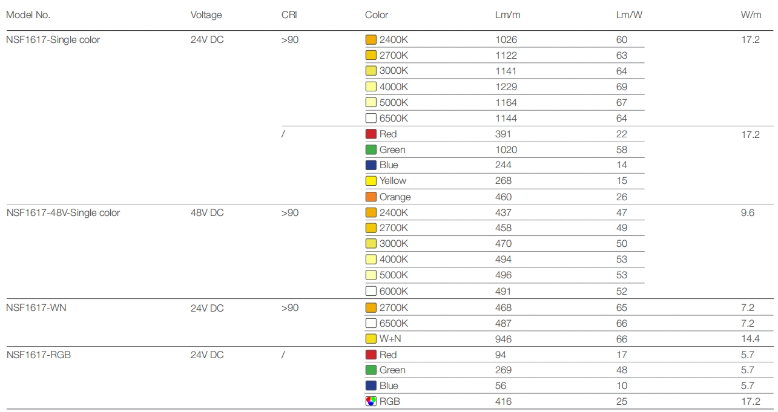778x412 pixels.
Task: Click the Red swatch in the 391 Lm/m row
Action: [x=371, y=134]
